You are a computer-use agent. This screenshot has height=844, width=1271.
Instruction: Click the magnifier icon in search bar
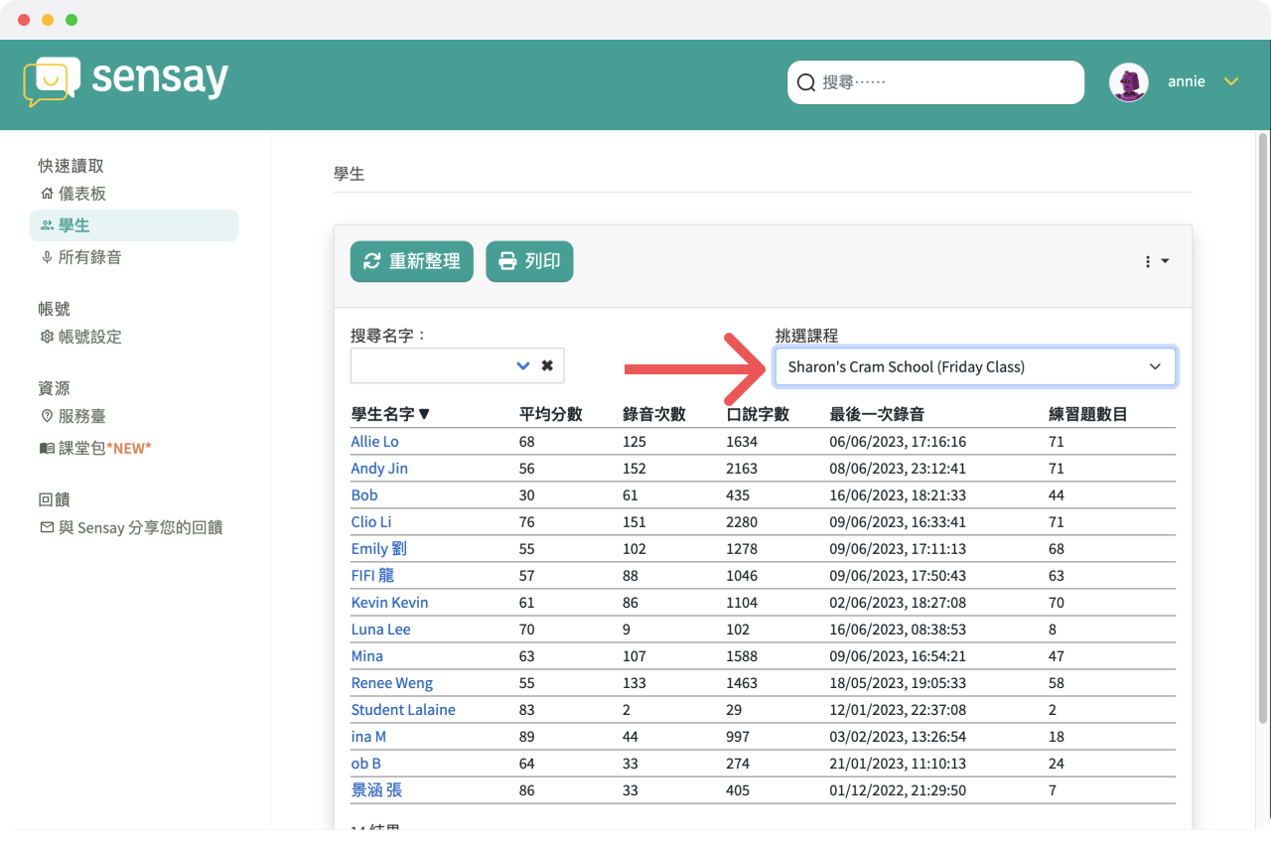pyautogui.click(x=806, y=82)
